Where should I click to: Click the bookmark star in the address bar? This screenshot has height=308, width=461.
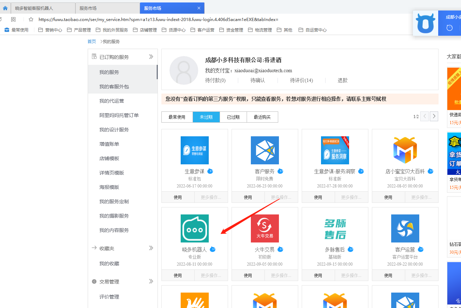point(31,19)
